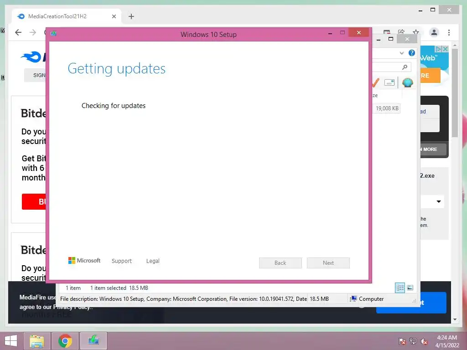Open network tray icon

(x=413, y=341)
